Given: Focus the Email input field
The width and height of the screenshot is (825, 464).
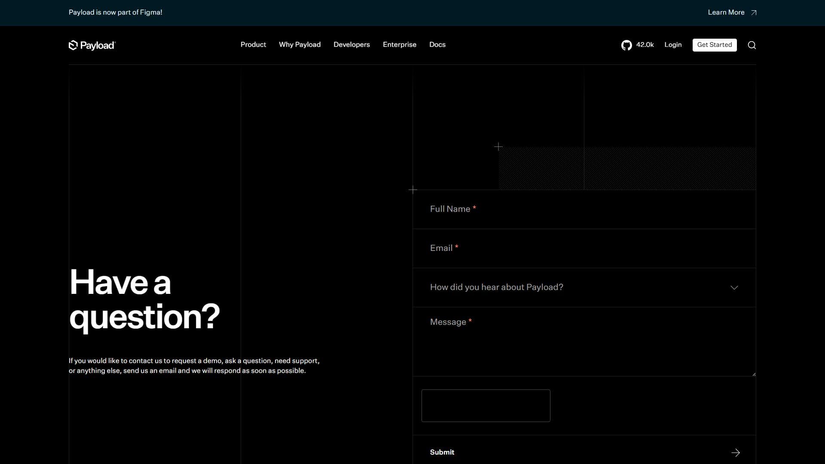Looking at the screenshot, I should click(x=584, y=249).
